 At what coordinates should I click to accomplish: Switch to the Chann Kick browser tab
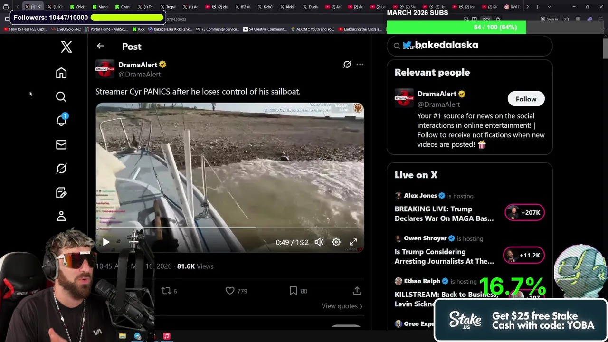(123, 7)
